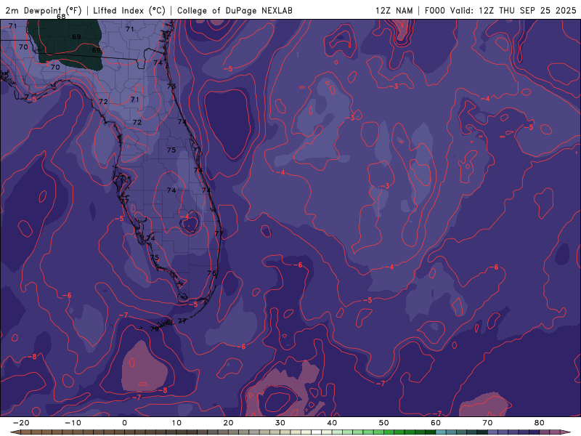This screenshot has width=581, height=436.
Task: Click the brown color bar segment above -20
Action: (26, 432)
